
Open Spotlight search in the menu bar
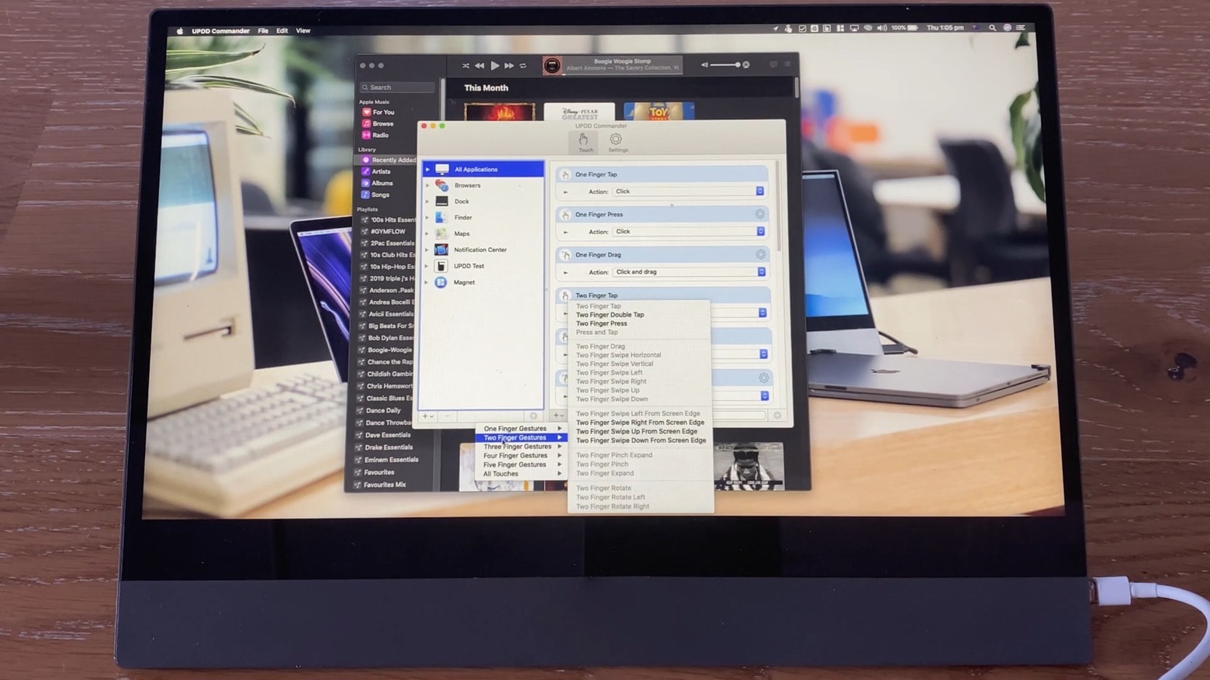[992, 28]
